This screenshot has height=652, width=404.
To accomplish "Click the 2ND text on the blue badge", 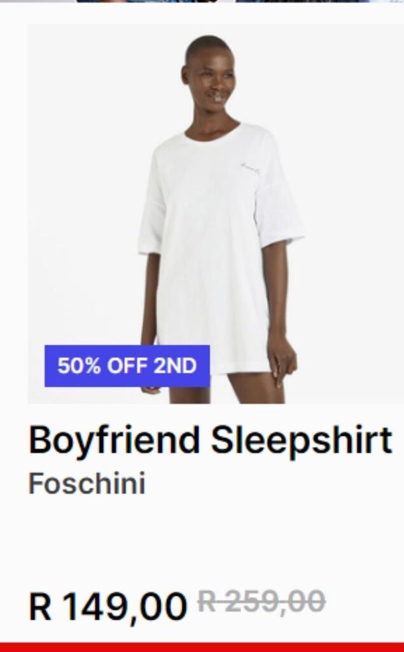I will point(175,366).
